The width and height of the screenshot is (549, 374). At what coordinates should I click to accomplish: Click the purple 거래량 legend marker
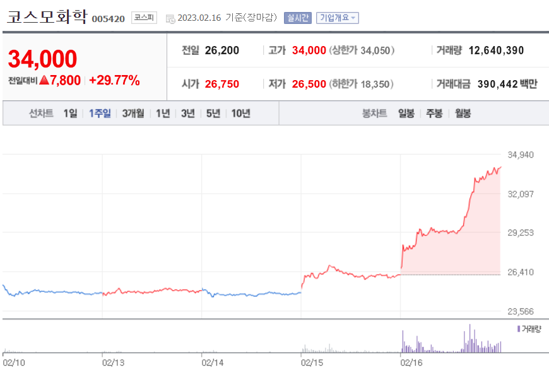click(519, 329)
